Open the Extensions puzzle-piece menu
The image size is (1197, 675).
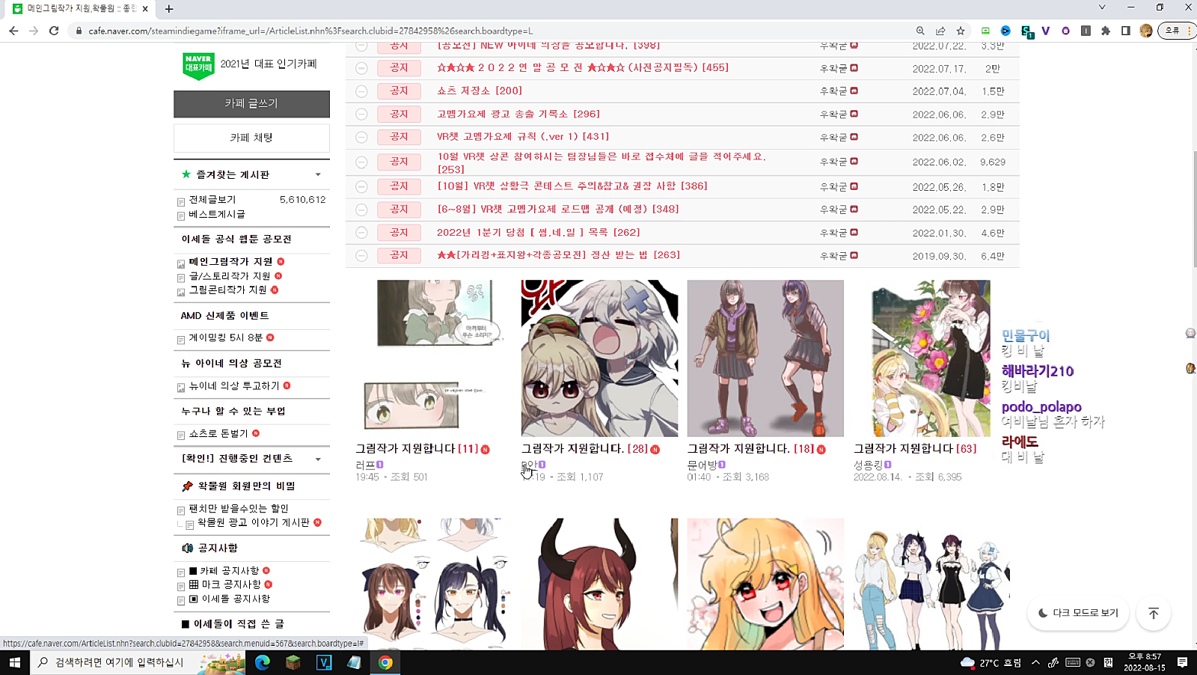coord(1106,31)
